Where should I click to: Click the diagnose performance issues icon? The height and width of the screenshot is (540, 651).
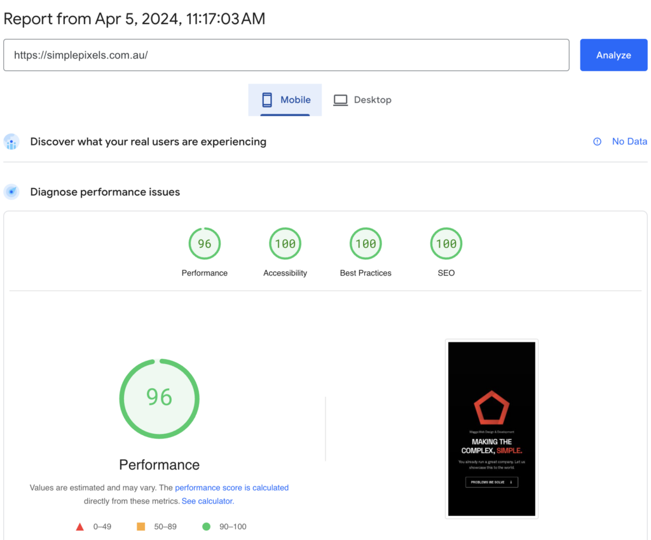(11, 192)
